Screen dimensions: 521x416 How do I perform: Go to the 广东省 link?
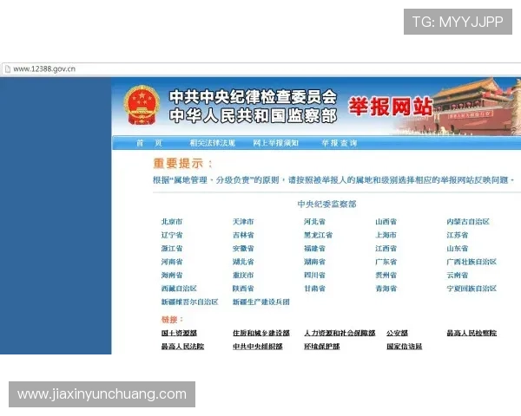tap(386, 262)
